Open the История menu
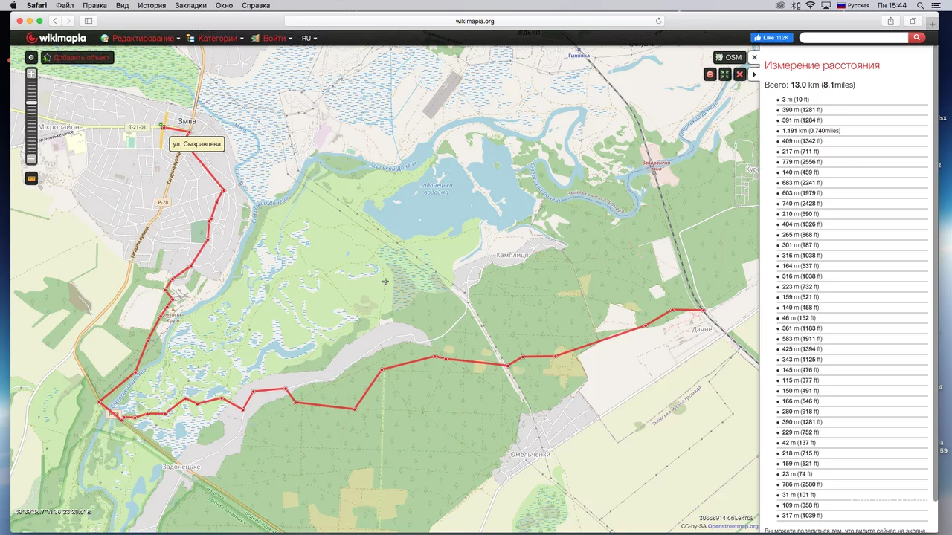The height and width of the screenshot is (535, 952). click(152, 5)
